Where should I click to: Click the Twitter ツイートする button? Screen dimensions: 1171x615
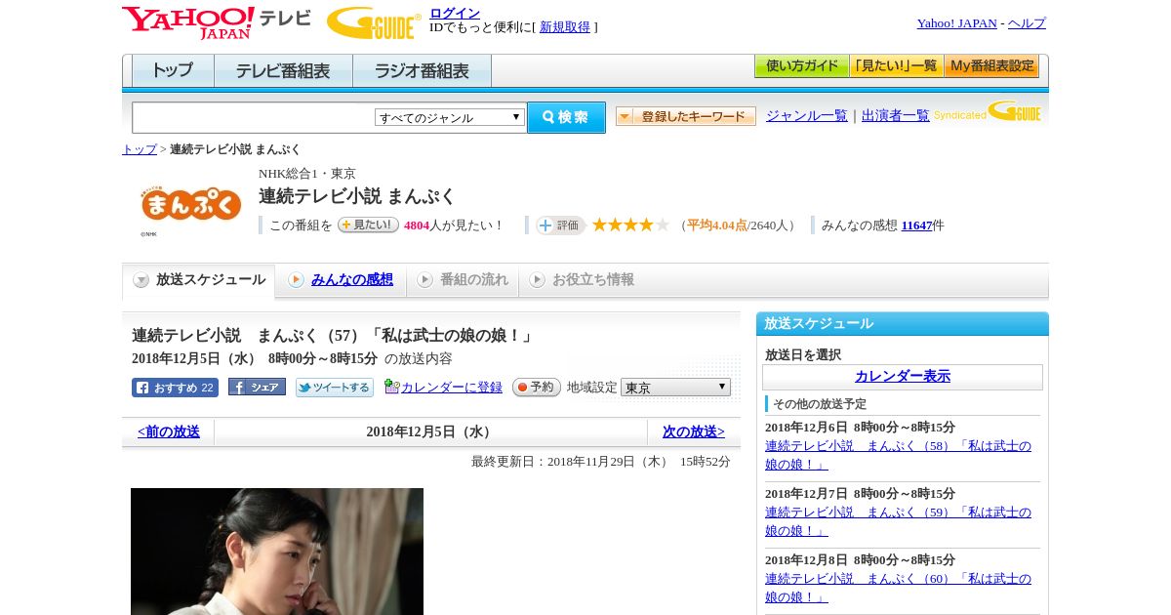335,388
